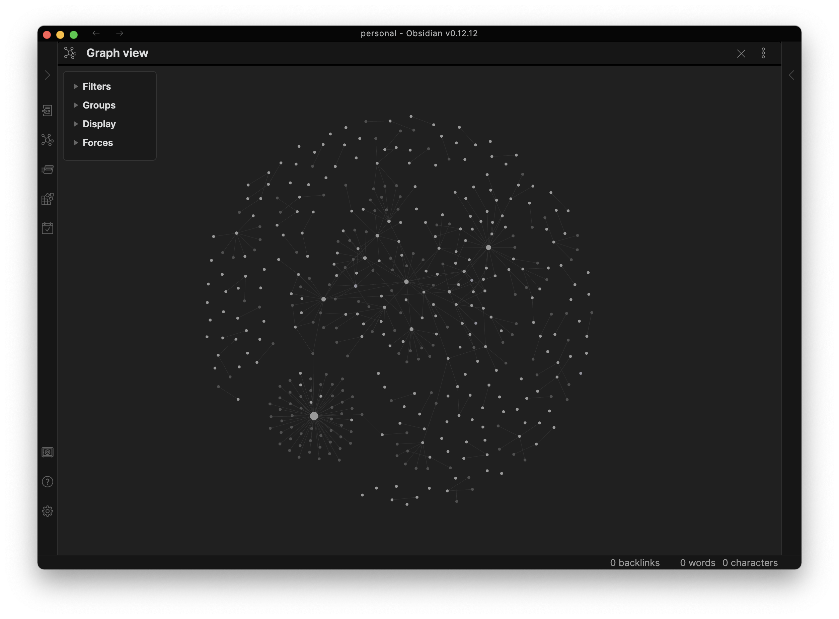Open the more options three-dot menu
This screenshot has width=839, height=619.
coord(763,53)
